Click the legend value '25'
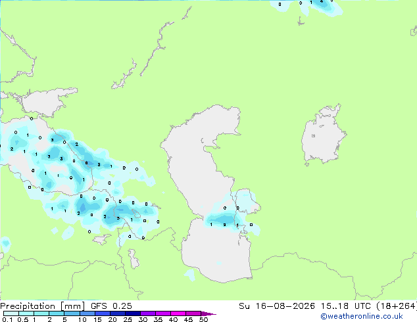Screen dimensions: 417x322 click(128, 319)
